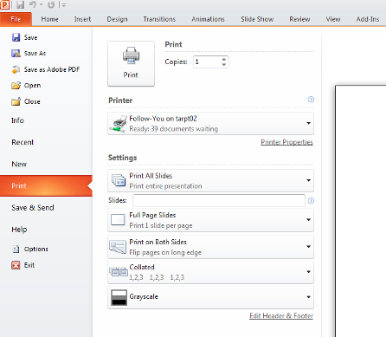Open the Design ribbon tab
The width and height of the screenshot is (386, 337).
tap(117, 19)
